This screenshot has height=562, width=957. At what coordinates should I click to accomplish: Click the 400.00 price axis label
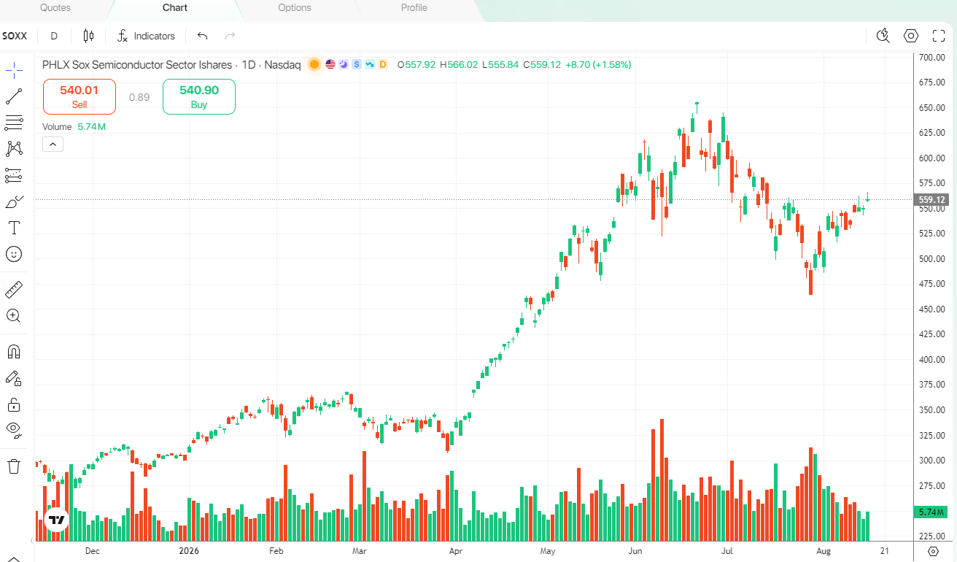coord(932,359)
